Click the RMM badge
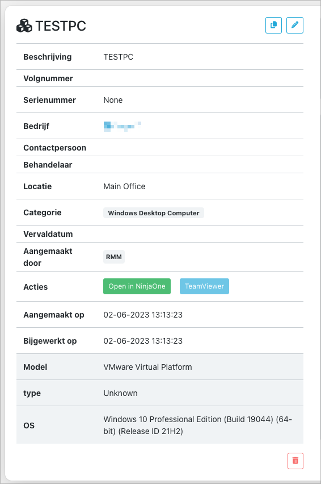 (113, 257)
